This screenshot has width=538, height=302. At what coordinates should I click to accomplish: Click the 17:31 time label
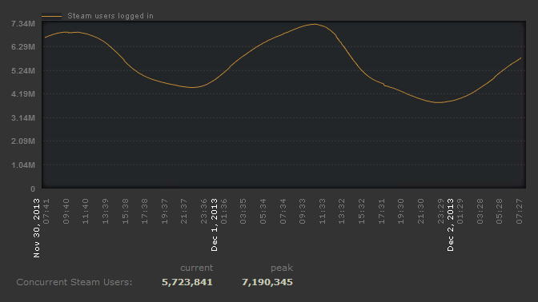click(x=382, y=211)
